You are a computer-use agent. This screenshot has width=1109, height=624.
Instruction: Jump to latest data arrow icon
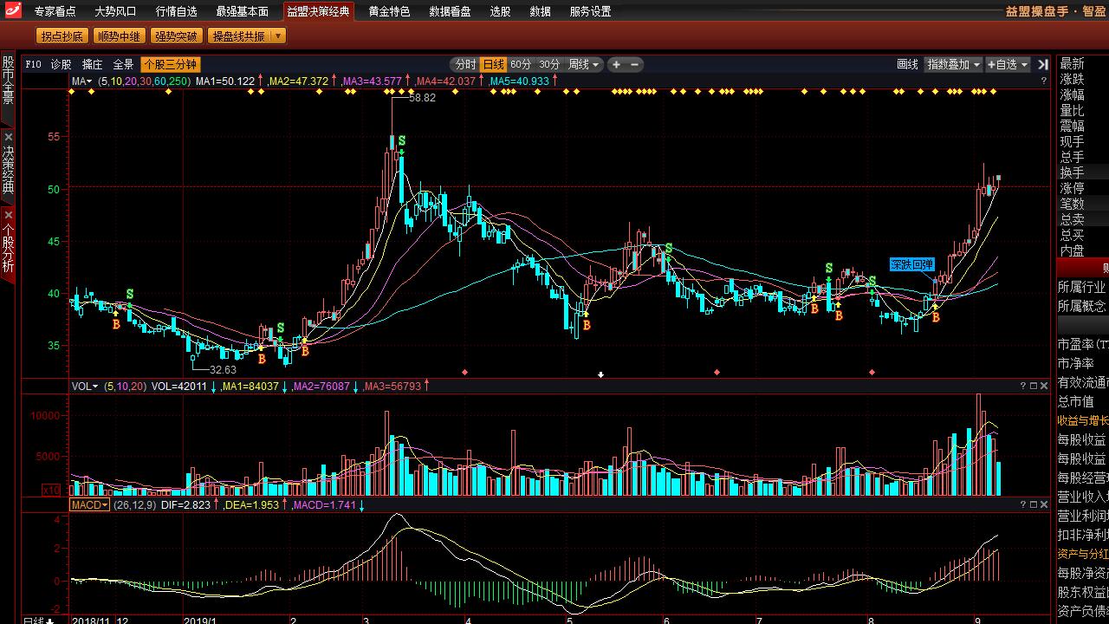pos(1042,64)
